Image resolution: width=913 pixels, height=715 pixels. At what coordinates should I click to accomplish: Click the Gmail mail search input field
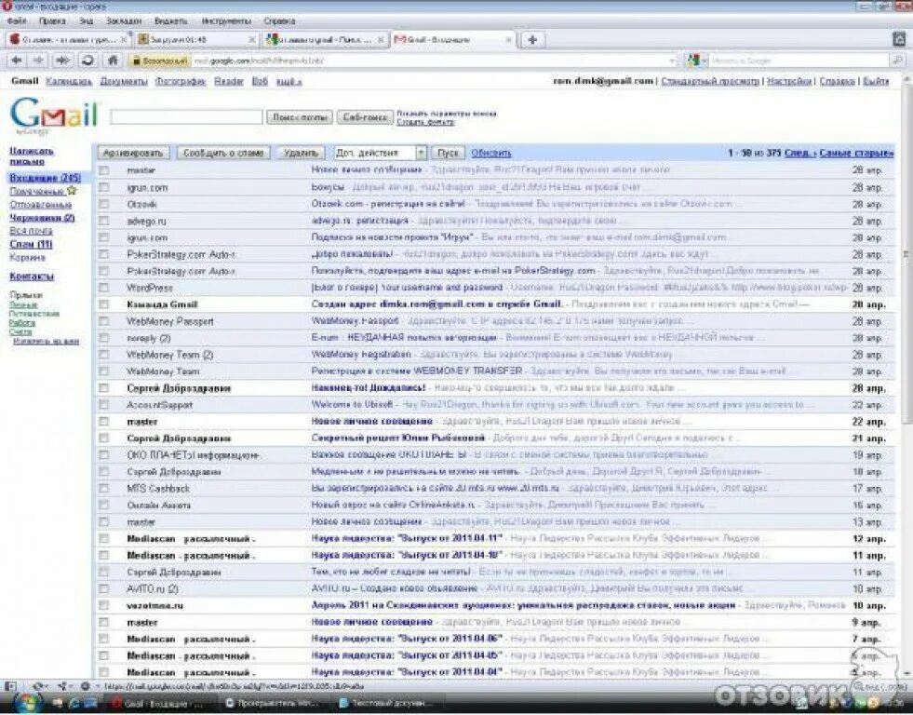pos(186,116)
